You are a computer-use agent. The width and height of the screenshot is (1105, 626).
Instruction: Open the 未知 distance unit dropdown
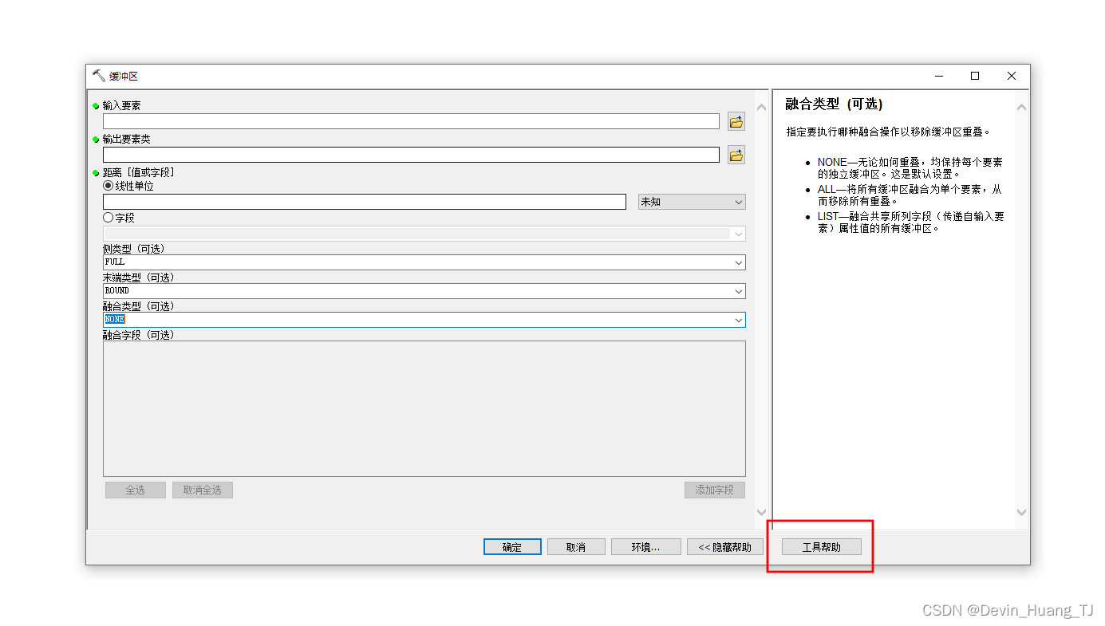pos(692,202)
